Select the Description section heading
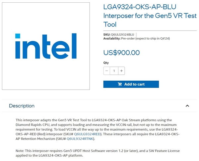 click(x=22, y=106)
